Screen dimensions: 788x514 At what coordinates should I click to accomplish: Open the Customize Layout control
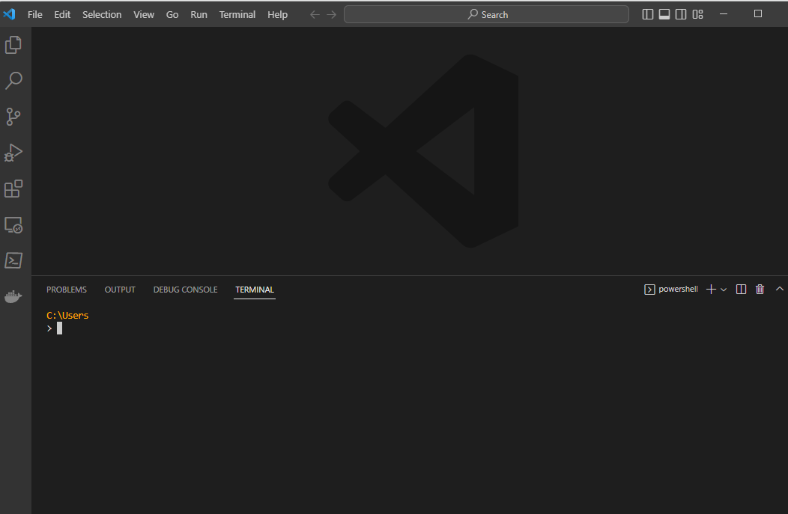[697, 13]
